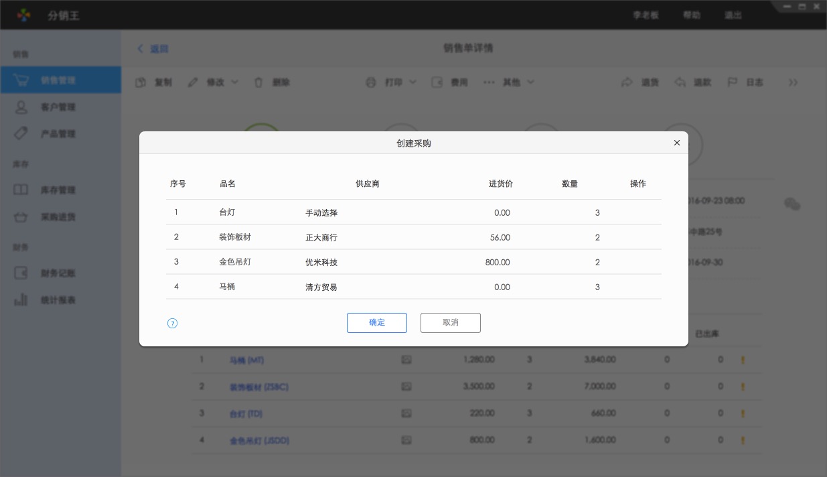Viewport: 827px width, 477px height.
Task: Expand the 修改 dropdown arrow
Action: tap(235, 82)
